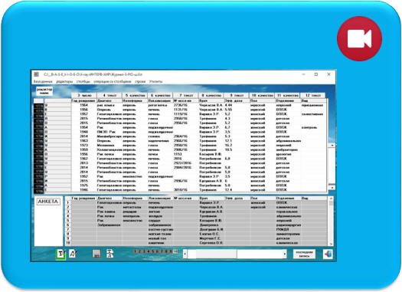This screenshot has height=292, width=402.
Task: Click the blue exit door icon
Action: click(328, 254)
